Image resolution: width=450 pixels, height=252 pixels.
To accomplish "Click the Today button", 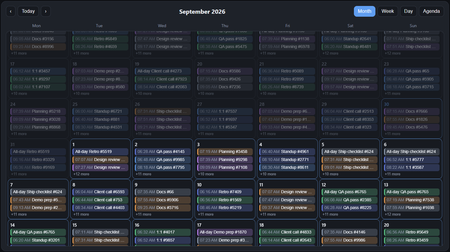I will 28,11.
